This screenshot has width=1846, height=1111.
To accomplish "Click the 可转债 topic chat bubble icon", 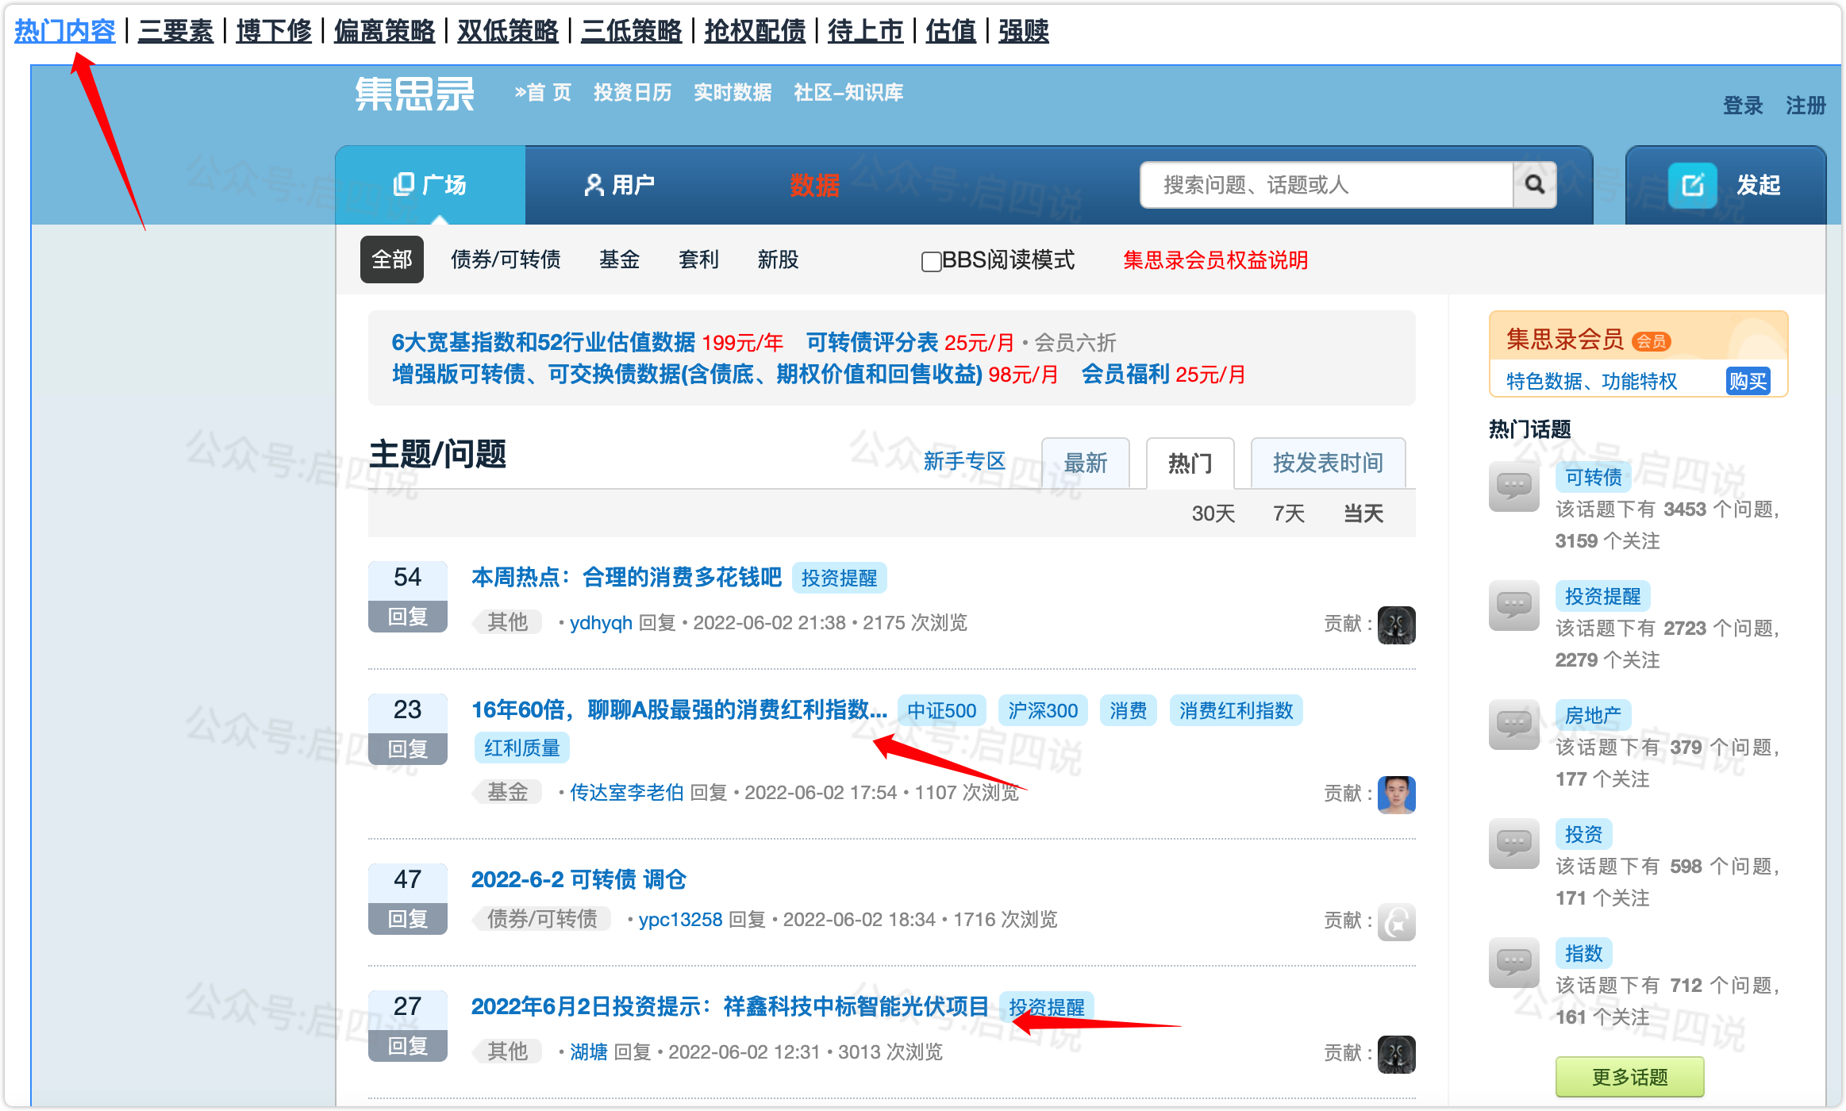I will point(1513,487).
